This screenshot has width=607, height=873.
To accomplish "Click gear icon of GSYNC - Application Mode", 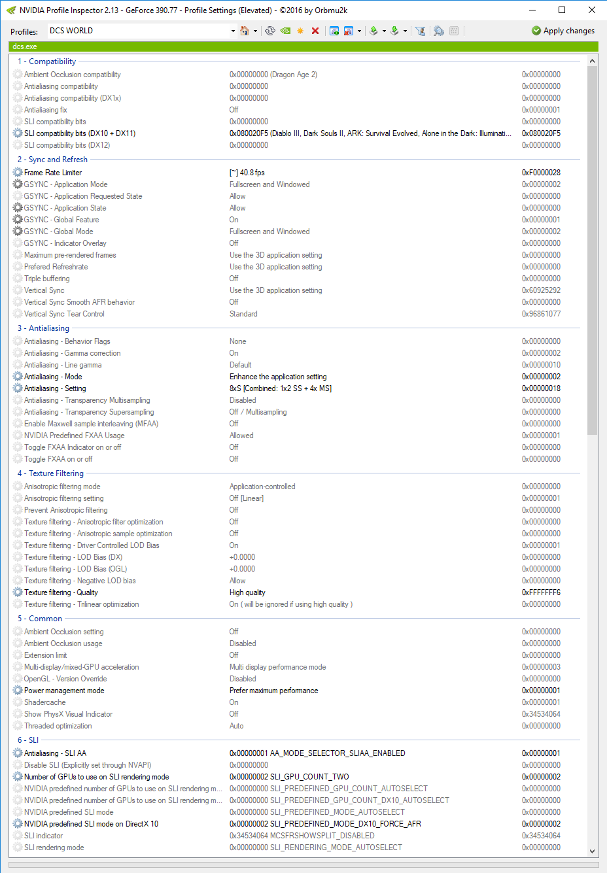I will coord(18,184).
